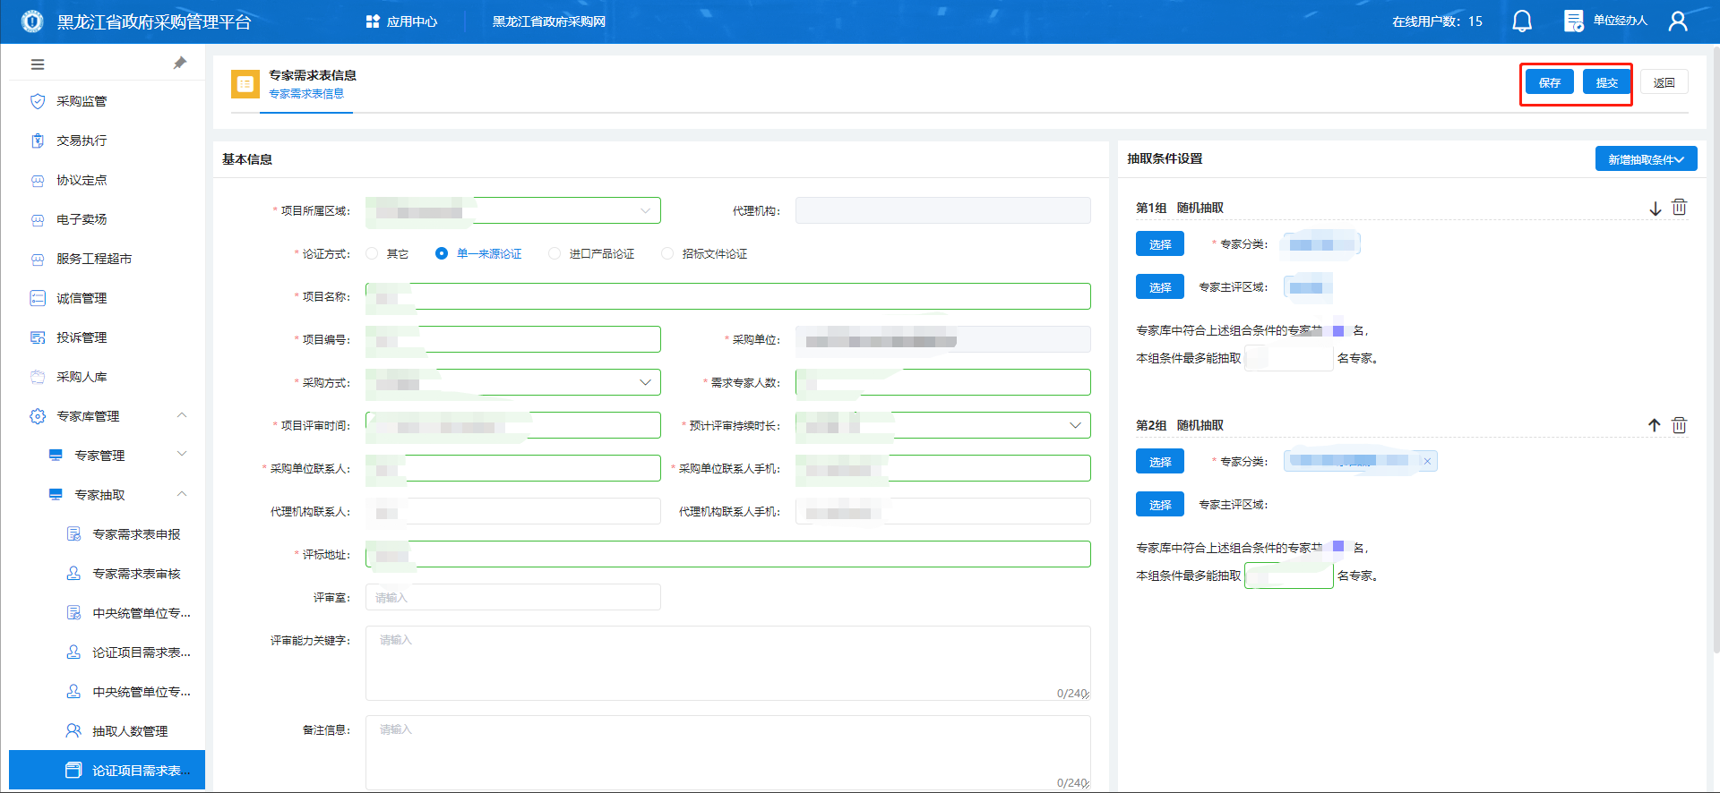Click the 诚信管理 sidebar icon
This screenshot has height=793, width=1720.
(38, 298)
